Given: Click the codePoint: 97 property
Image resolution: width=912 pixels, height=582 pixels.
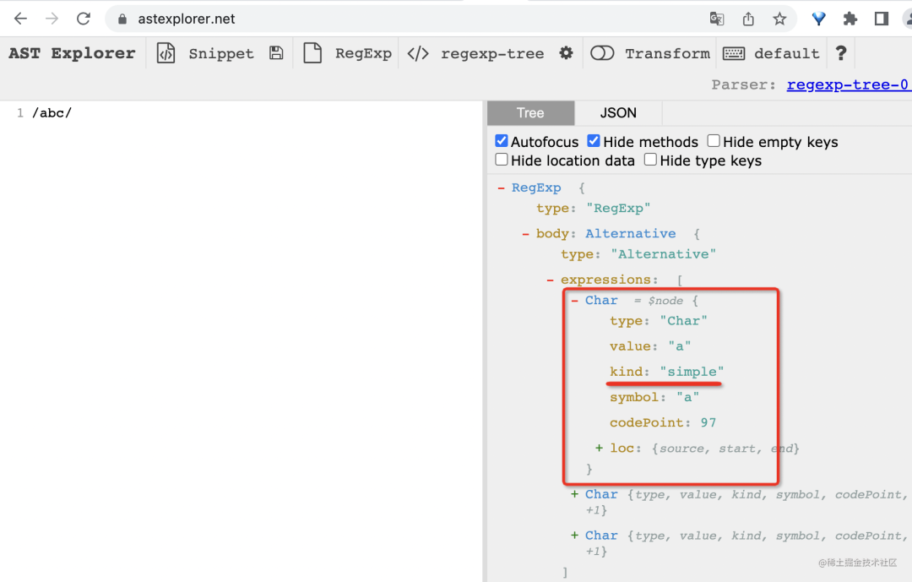Looking at the screenshot, I should click(663, 422).
